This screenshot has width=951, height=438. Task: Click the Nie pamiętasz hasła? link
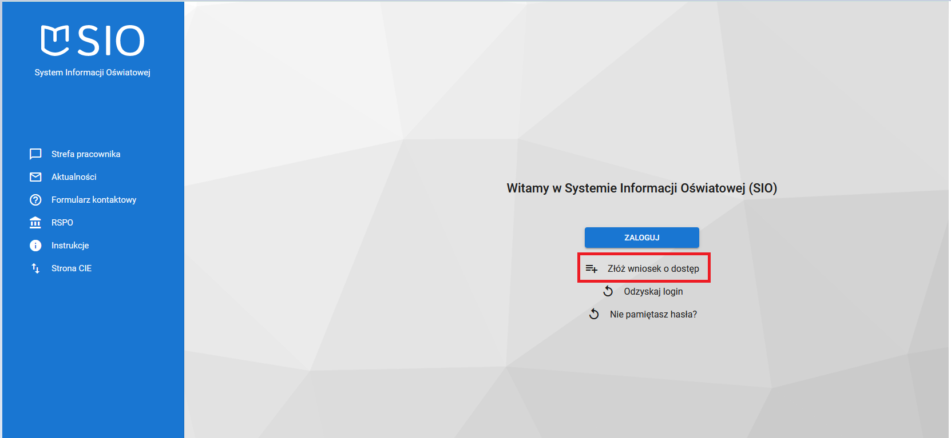click(x=653, y=315)
